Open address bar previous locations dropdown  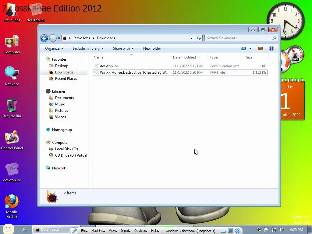192,38
